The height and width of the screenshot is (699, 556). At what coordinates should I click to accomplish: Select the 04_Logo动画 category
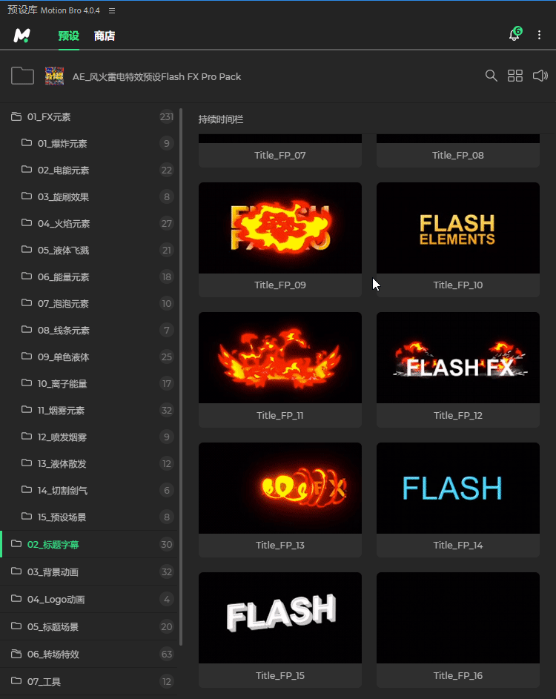tap(89, 599)
